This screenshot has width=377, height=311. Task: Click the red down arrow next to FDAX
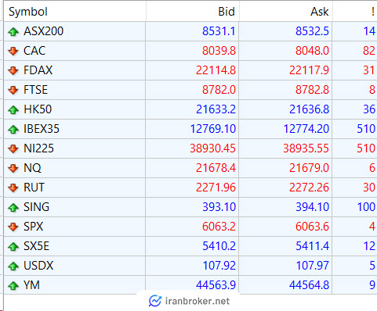(x=13, y=70)
